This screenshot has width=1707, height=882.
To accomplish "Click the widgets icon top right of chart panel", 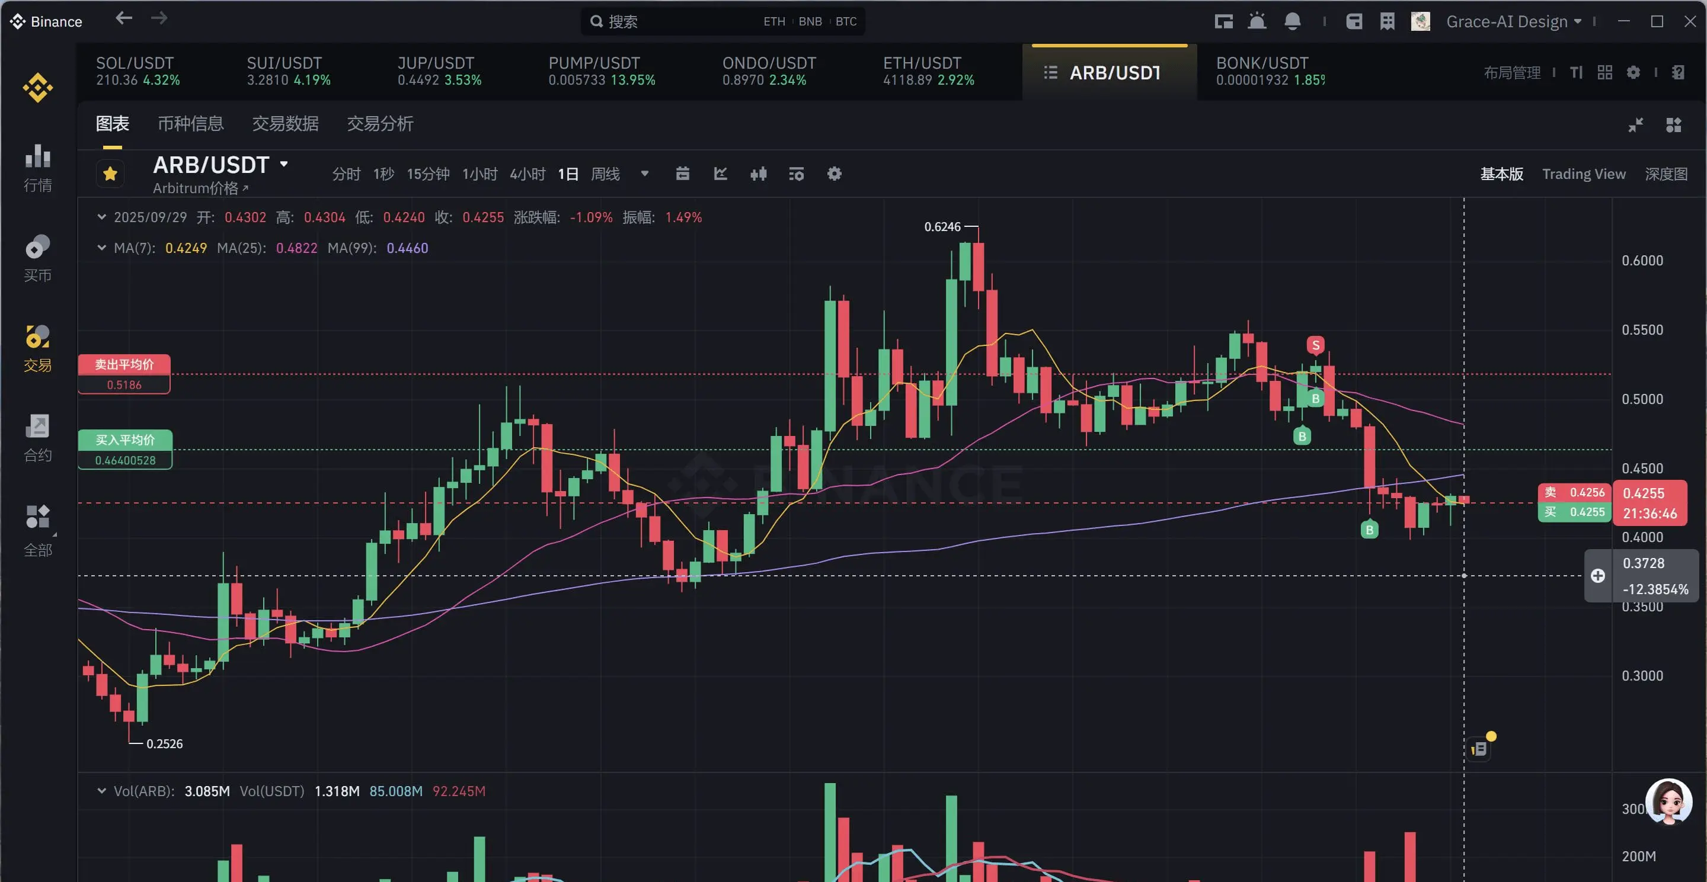I will [1673, 124].
